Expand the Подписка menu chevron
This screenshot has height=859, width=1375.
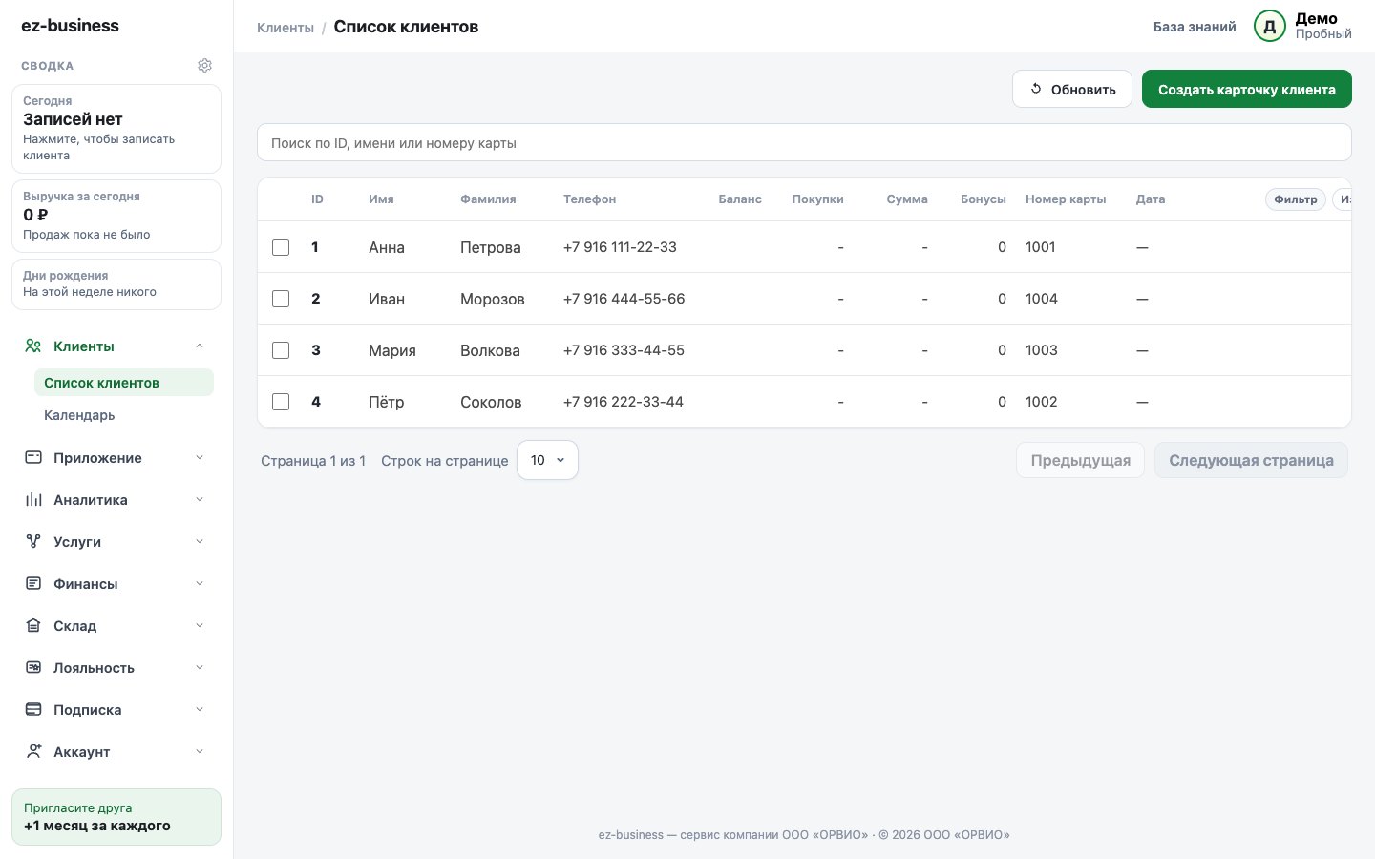click(200, 710)
